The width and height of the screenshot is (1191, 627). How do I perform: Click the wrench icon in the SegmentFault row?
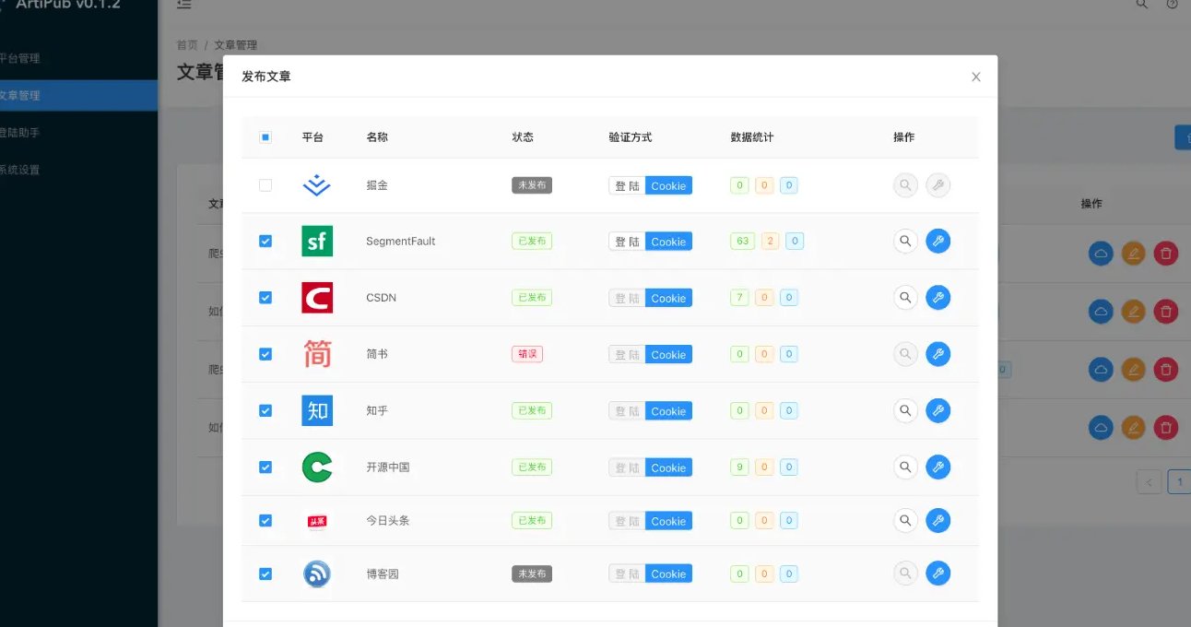[937, 242]
